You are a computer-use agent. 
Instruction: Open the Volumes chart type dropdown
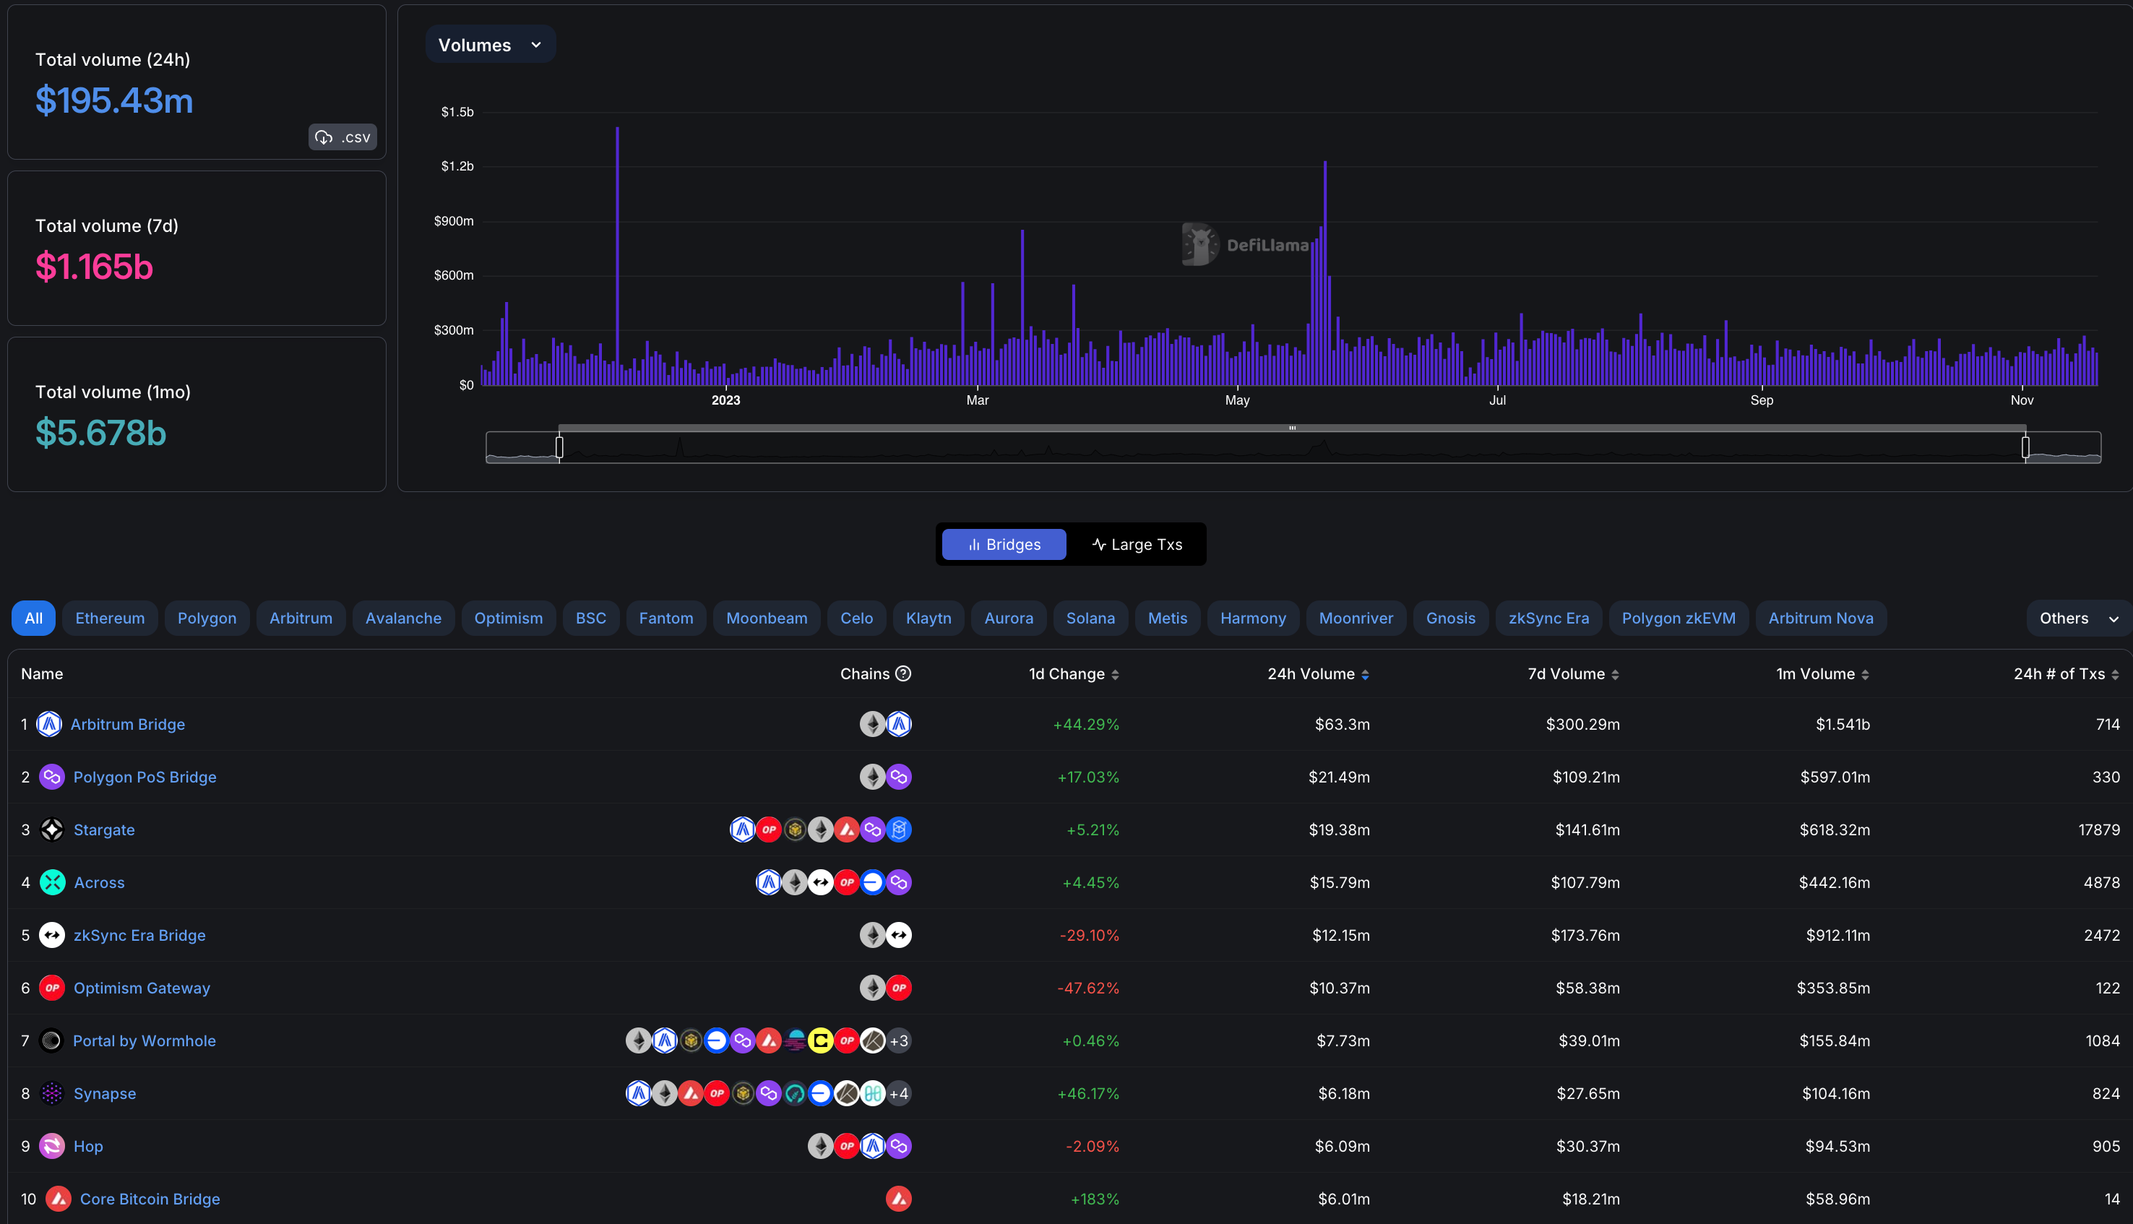[x=490, y=45]
